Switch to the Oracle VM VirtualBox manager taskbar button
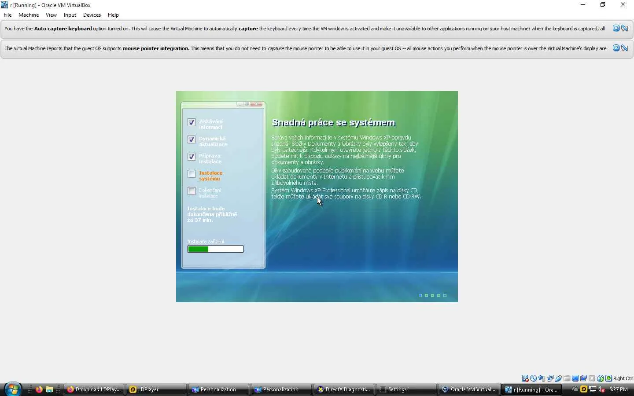The image size is (634, 396). 469,389
